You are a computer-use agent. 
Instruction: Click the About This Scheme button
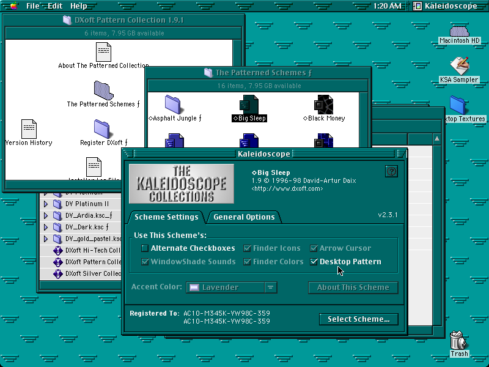point(353,287)
